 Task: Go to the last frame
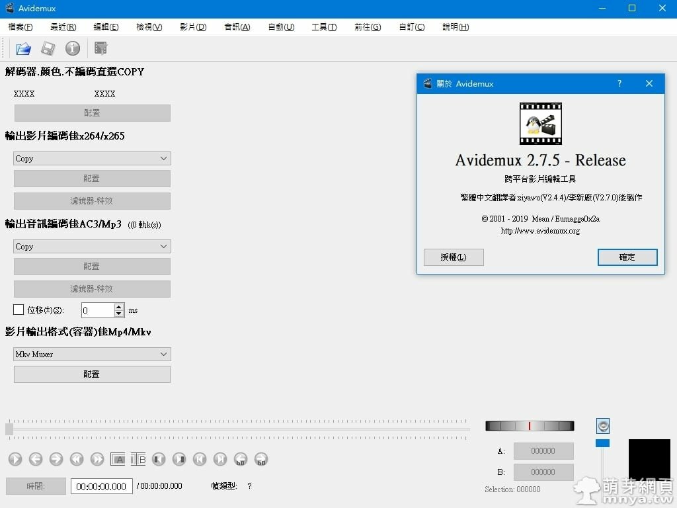click(220, 459)
